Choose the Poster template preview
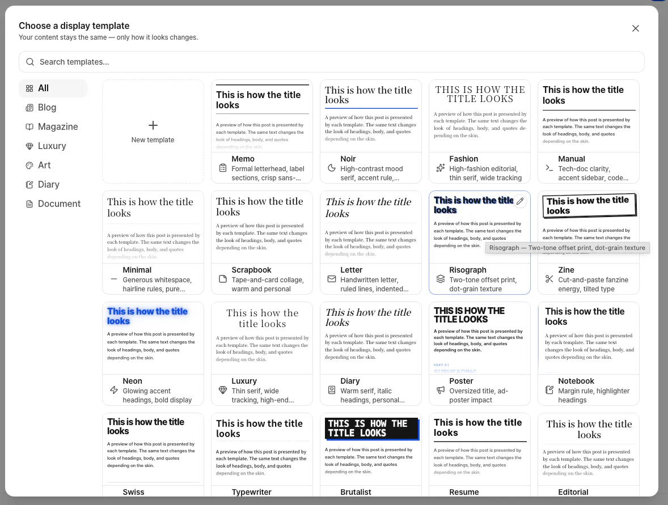The width and height of the screenshot is (668, 505). (480, 338)
